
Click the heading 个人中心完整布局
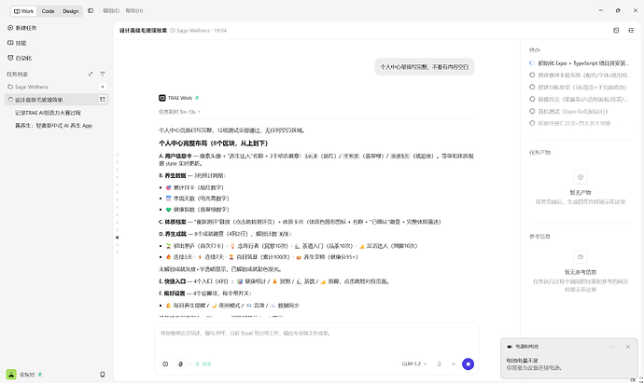click(x=213, y=144)
